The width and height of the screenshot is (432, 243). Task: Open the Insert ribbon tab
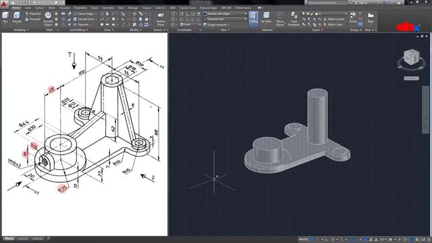(94, 7)
